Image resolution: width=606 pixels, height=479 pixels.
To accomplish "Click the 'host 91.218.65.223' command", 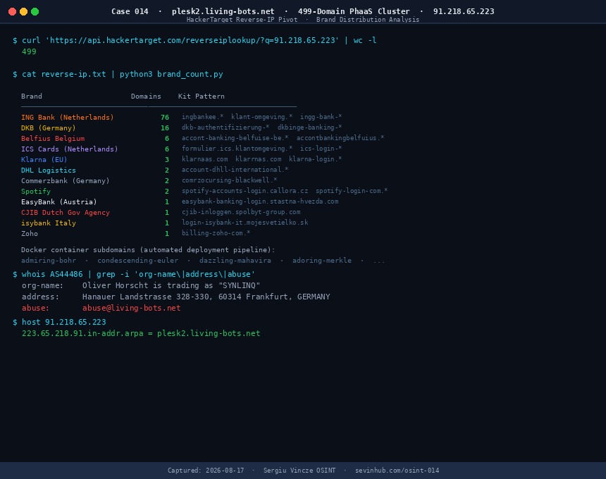I will [x=63, y=322].
